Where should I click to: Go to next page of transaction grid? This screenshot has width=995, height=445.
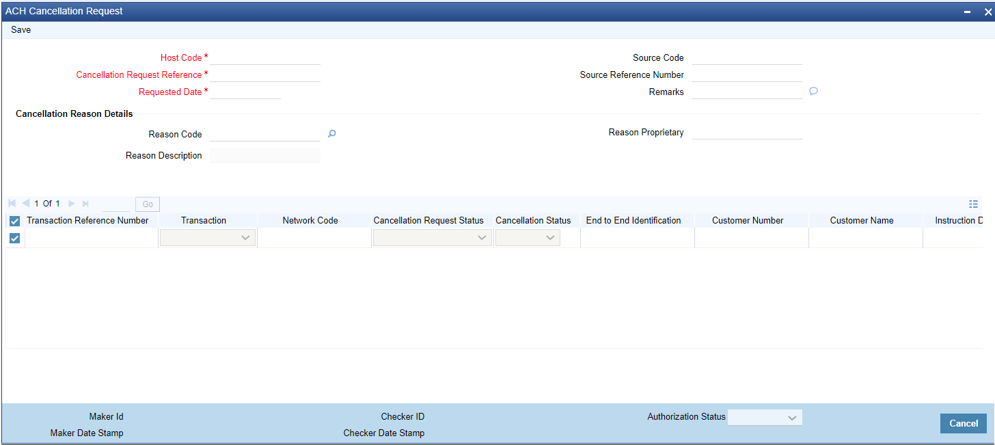[x=72, y=204]
